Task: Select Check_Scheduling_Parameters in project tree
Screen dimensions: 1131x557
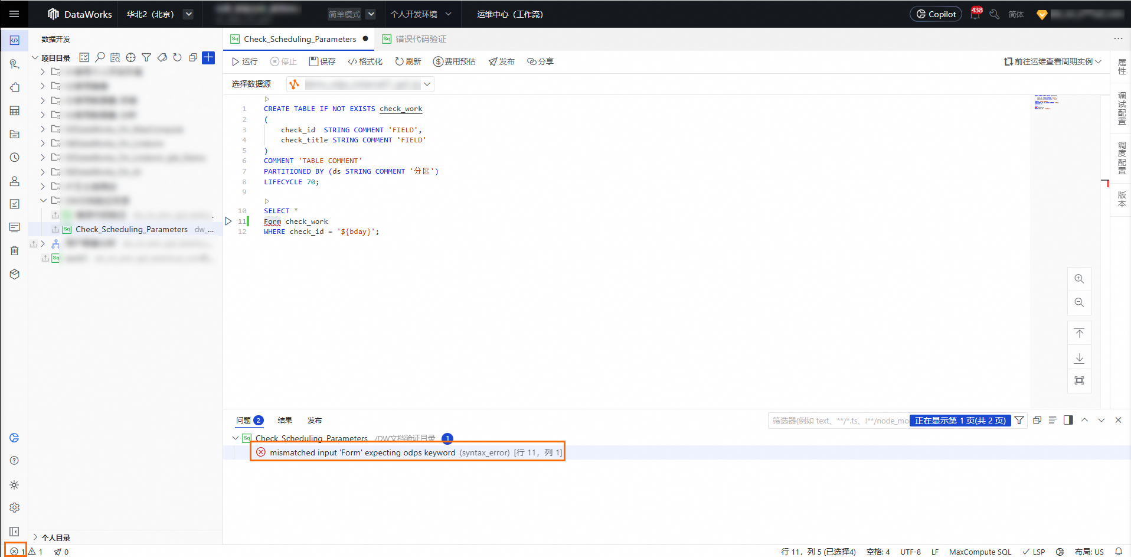Action: (x=132, y=229)
